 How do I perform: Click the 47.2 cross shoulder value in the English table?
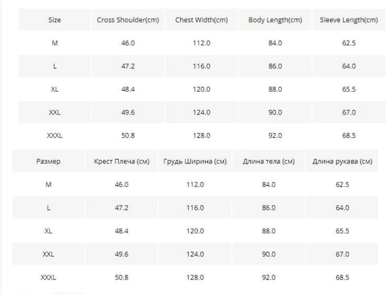pyautogui.click(x=128, y=66)
